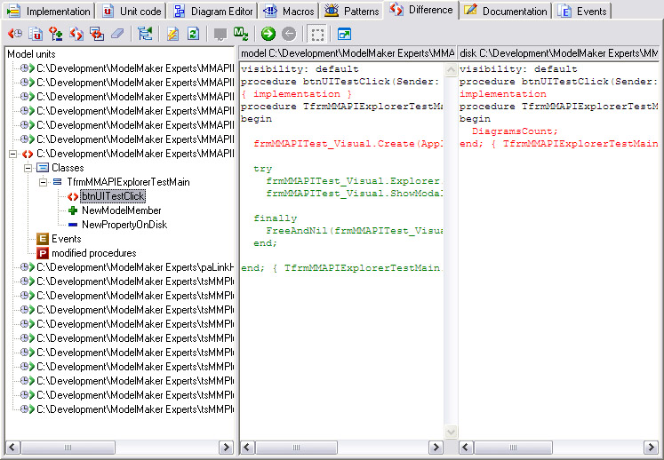
Task: Select NewModelMember in the tree
Action: coord(121,210)
